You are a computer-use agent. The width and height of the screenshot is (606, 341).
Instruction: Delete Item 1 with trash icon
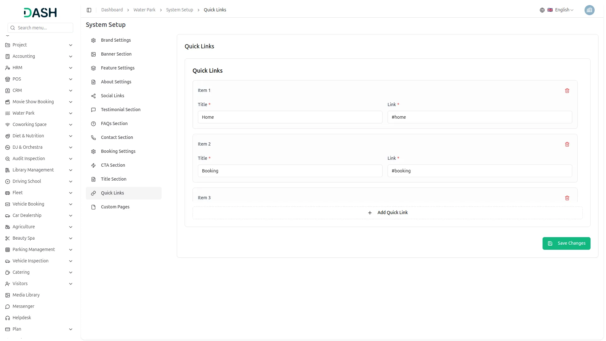coord(567,91)
